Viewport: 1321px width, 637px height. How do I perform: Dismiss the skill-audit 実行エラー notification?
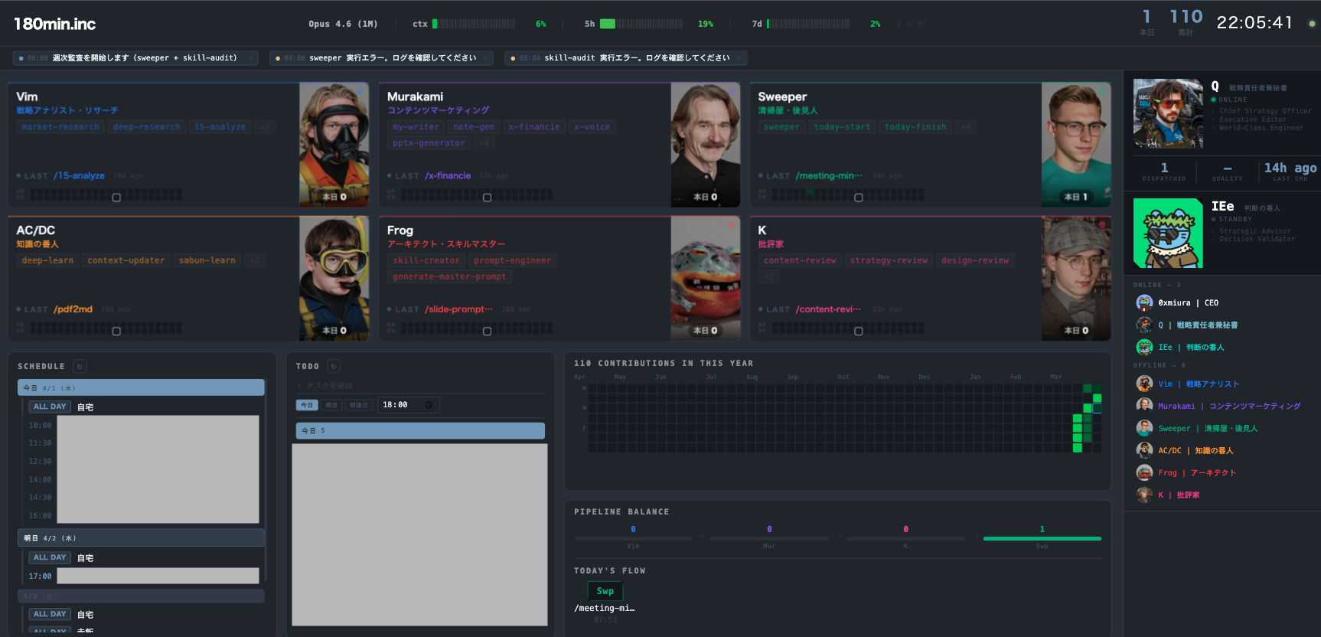pyautogui.click(x=739, y=58)
